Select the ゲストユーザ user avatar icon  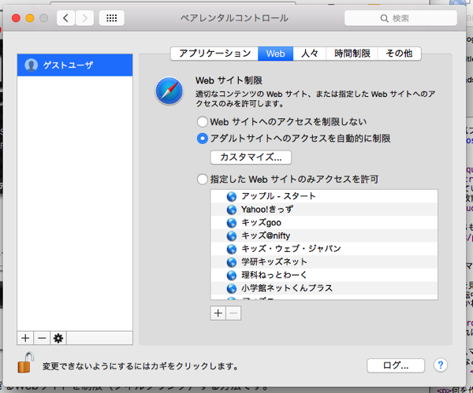(31, 65)
